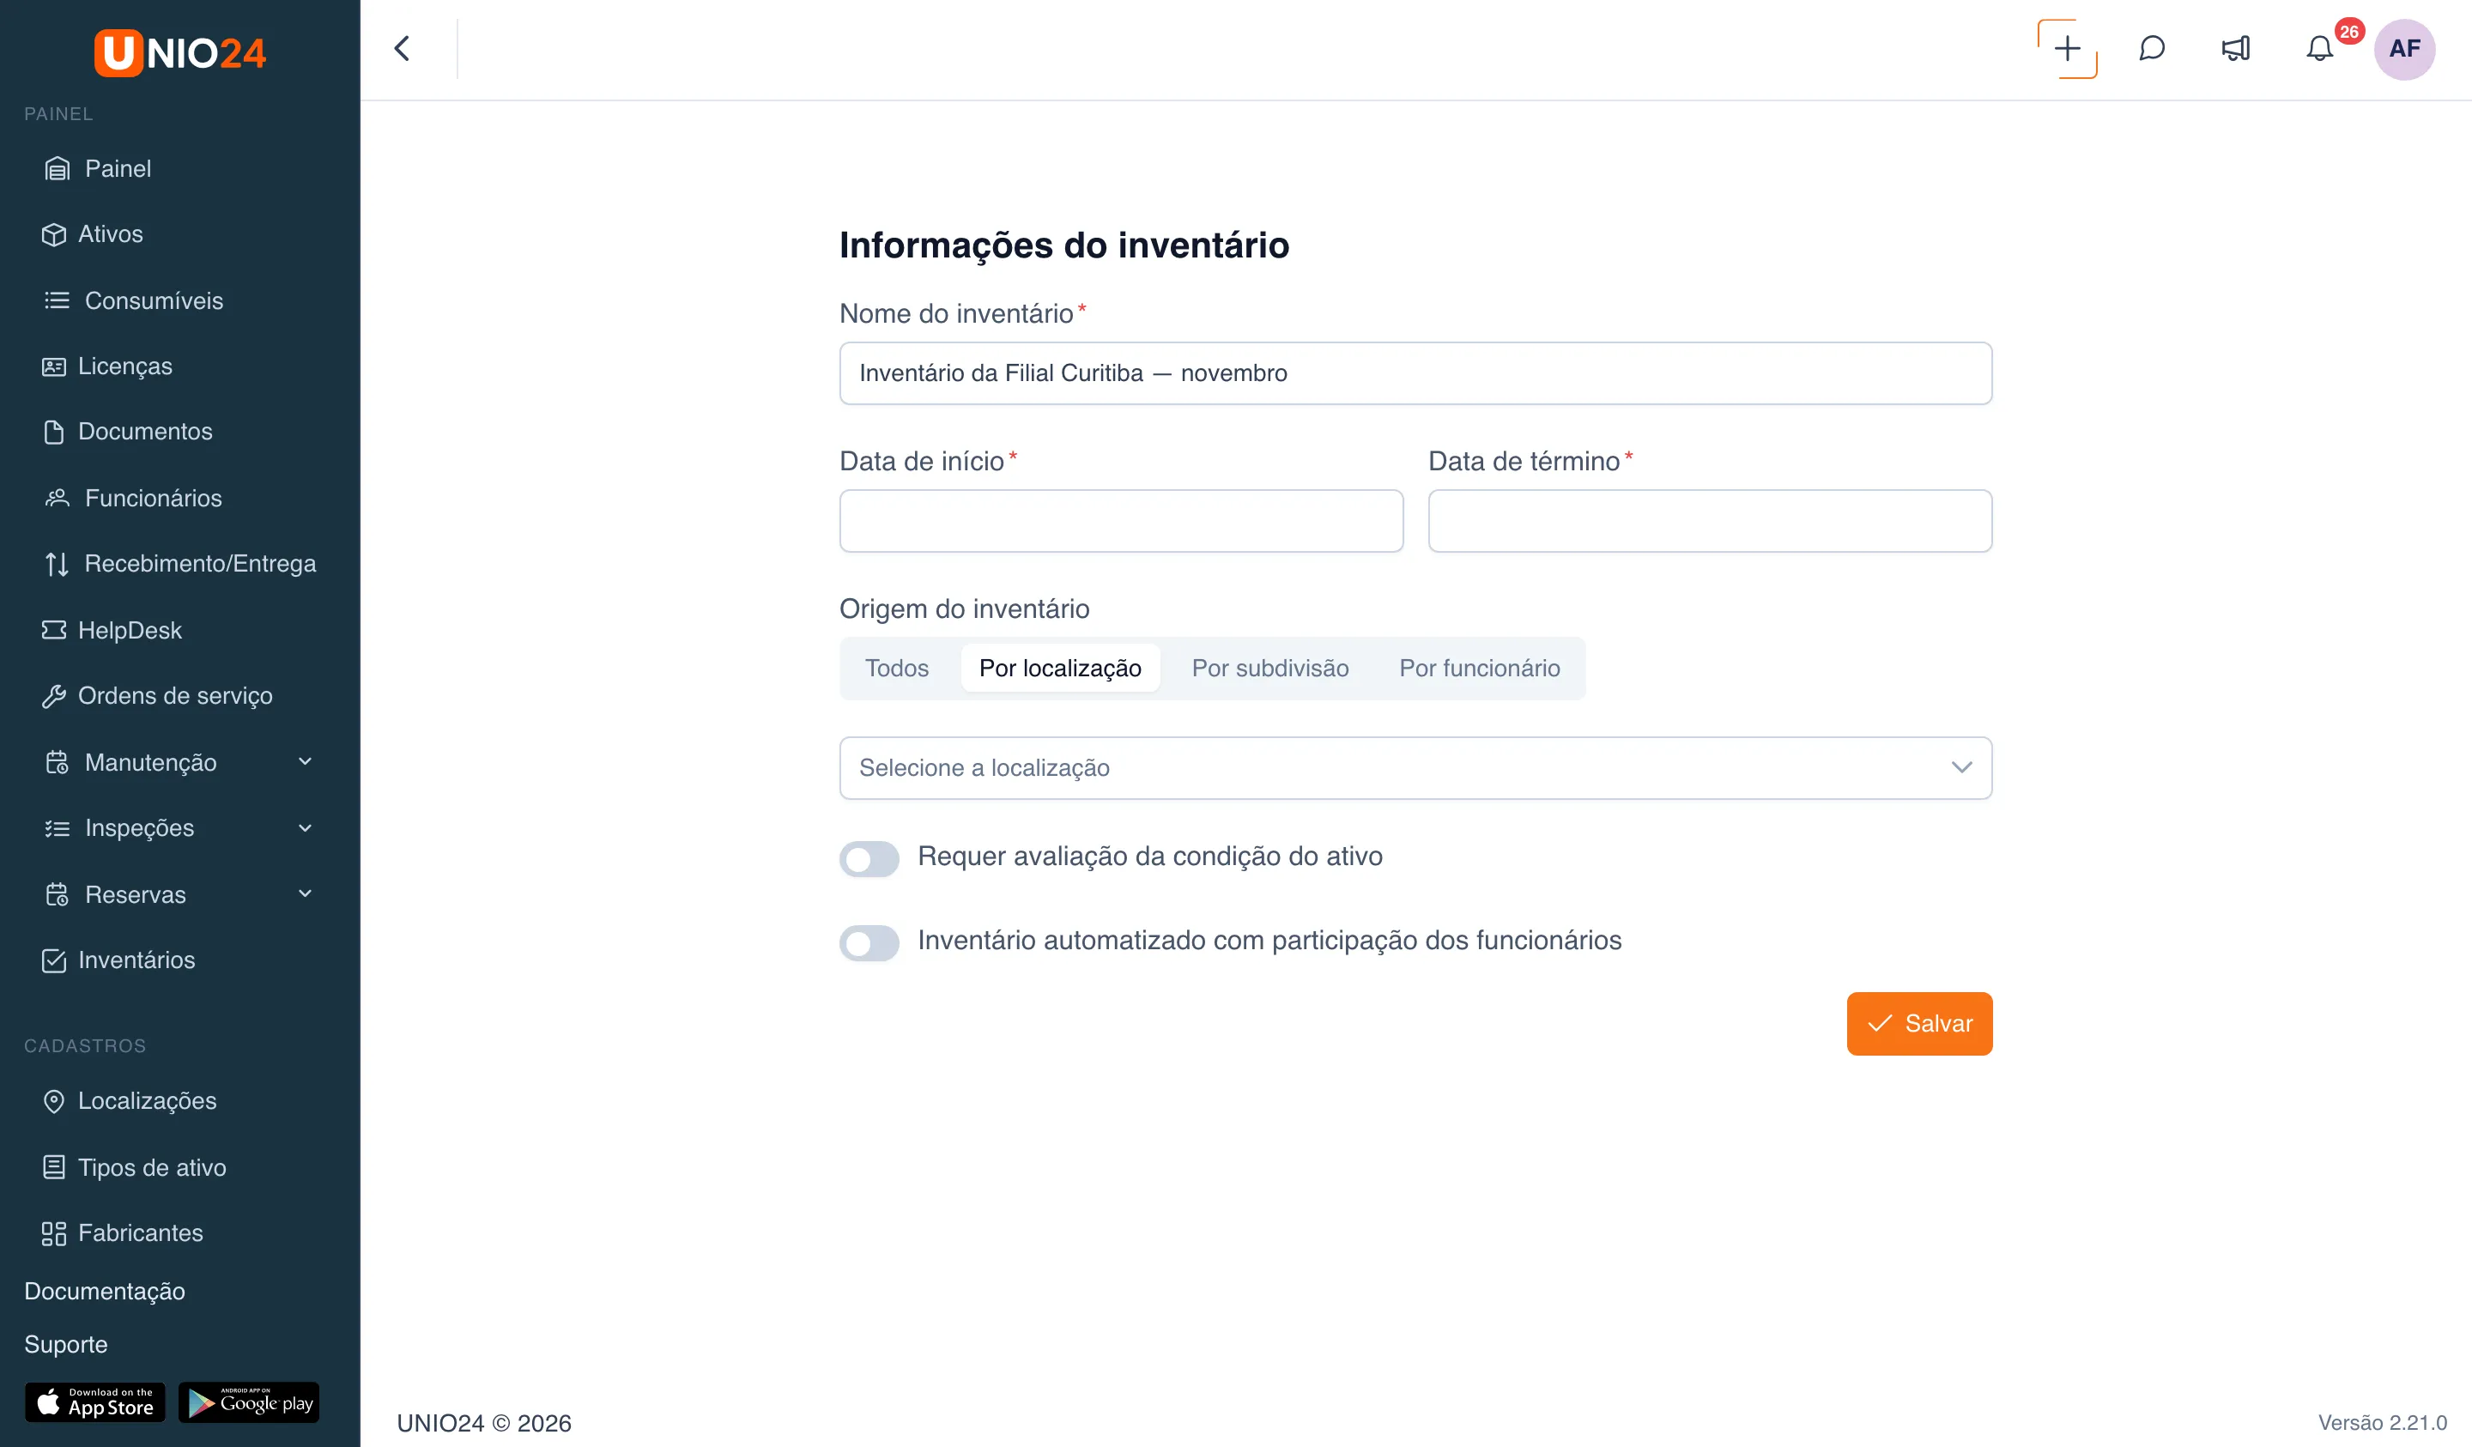The height and width of the screenshot is (1447, 2472).
Task: Open the AF user avatar menu
Action: point(2403,48)
